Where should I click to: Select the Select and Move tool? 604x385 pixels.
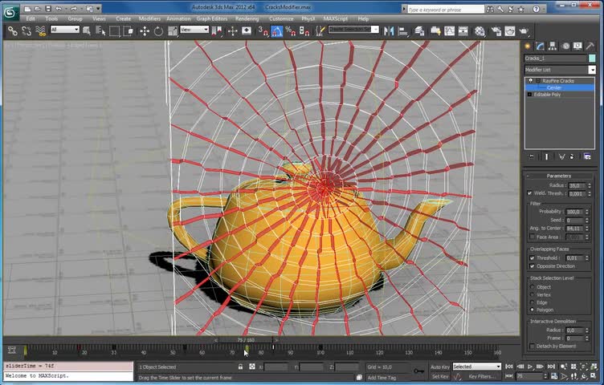pos(145,31)
